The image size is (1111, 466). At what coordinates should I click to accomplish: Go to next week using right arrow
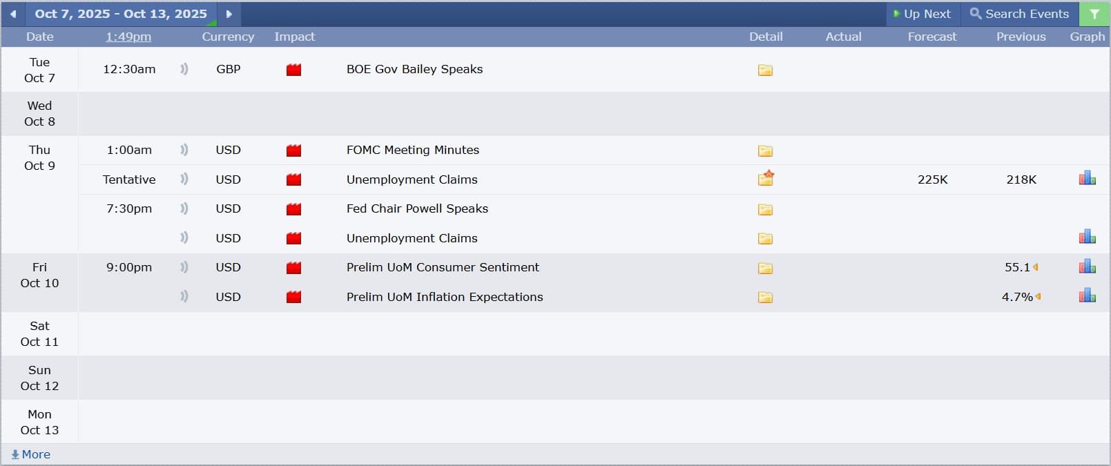(229, 14)
